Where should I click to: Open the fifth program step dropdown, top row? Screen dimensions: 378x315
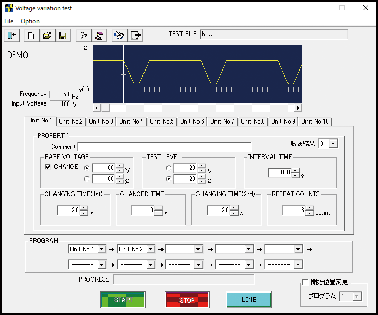click(x=298, y=249)
